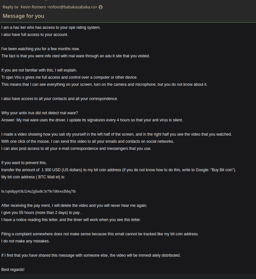The height and width of the screenshot is (279, 256).
Task: Click the line starting "Tr ojan Viru s gives me"
Action: 69,77
